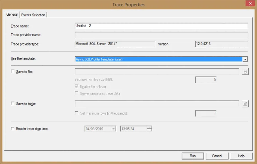
Task: Switch to the Events Selection tab
Action: [33, 15]
